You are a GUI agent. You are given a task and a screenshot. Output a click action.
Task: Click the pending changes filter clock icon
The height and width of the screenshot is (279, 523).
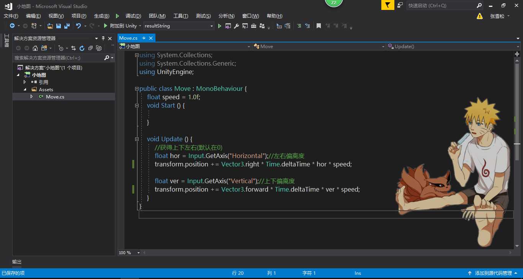point(60,48)
